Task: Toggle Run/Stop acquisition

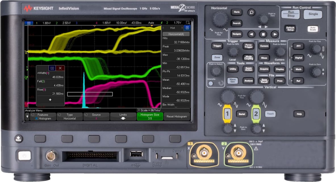Action: 290,14
